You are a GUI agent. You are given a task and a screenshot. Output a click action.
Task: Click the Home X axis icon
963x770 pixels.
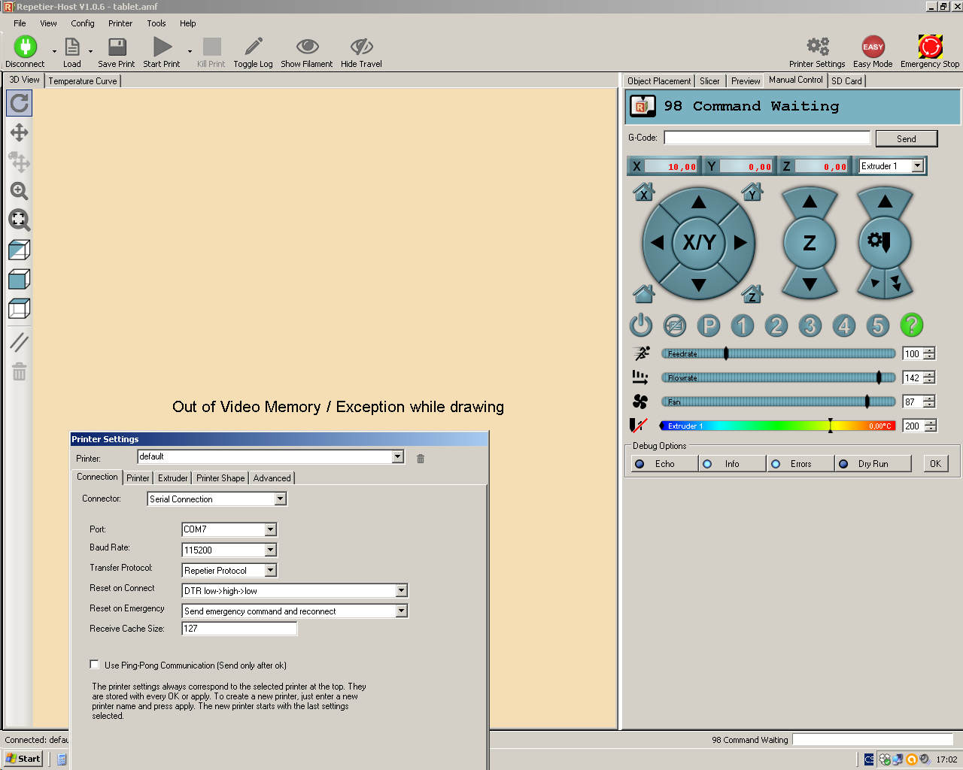[643, 192]
